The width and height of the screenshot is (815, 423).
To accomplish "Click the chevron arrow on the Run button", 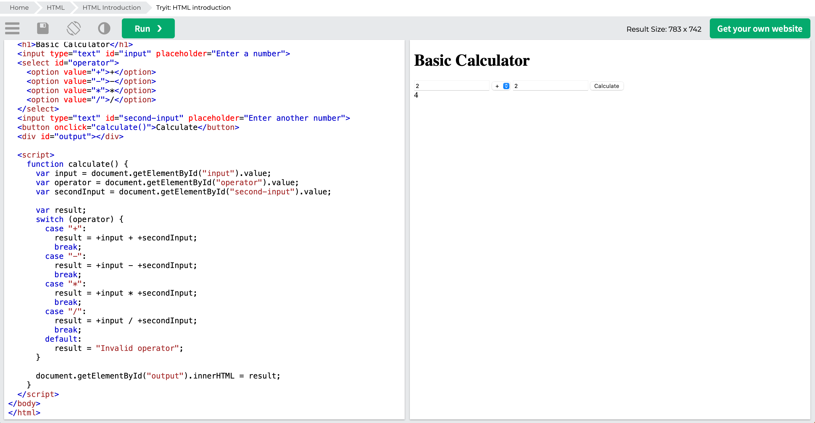I will pyautogui.click(x=160, y=29).
